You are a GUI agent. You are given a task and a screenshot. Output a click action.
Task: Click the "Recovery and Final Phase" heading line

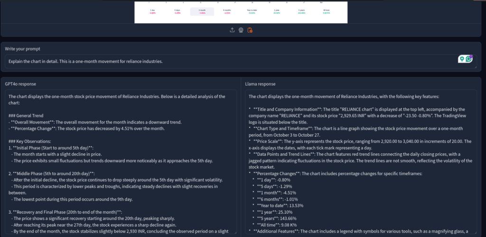[65, 212]
